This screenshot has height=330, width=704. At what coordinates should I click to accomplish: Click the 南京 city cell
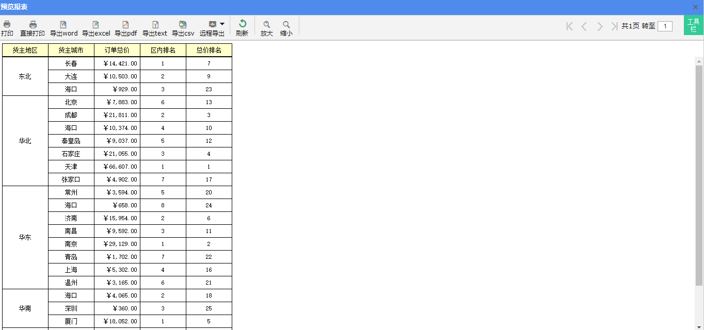(71, 244)
